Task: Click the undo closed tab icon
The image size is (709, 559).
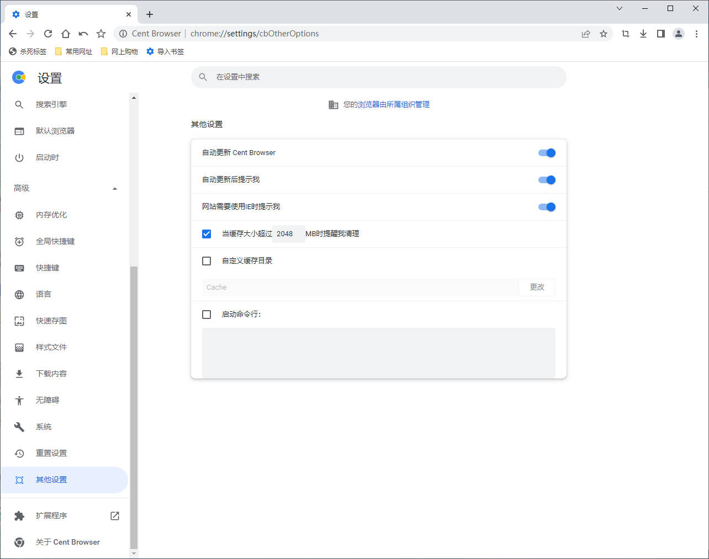Action: coord(83,34)
